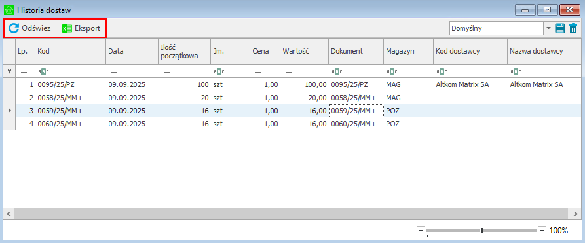Image resolution: width=585 pixels, height=243 pixels.
Task: Open the Domyślny layout dropdown arrow
Action: pos(548,28)
